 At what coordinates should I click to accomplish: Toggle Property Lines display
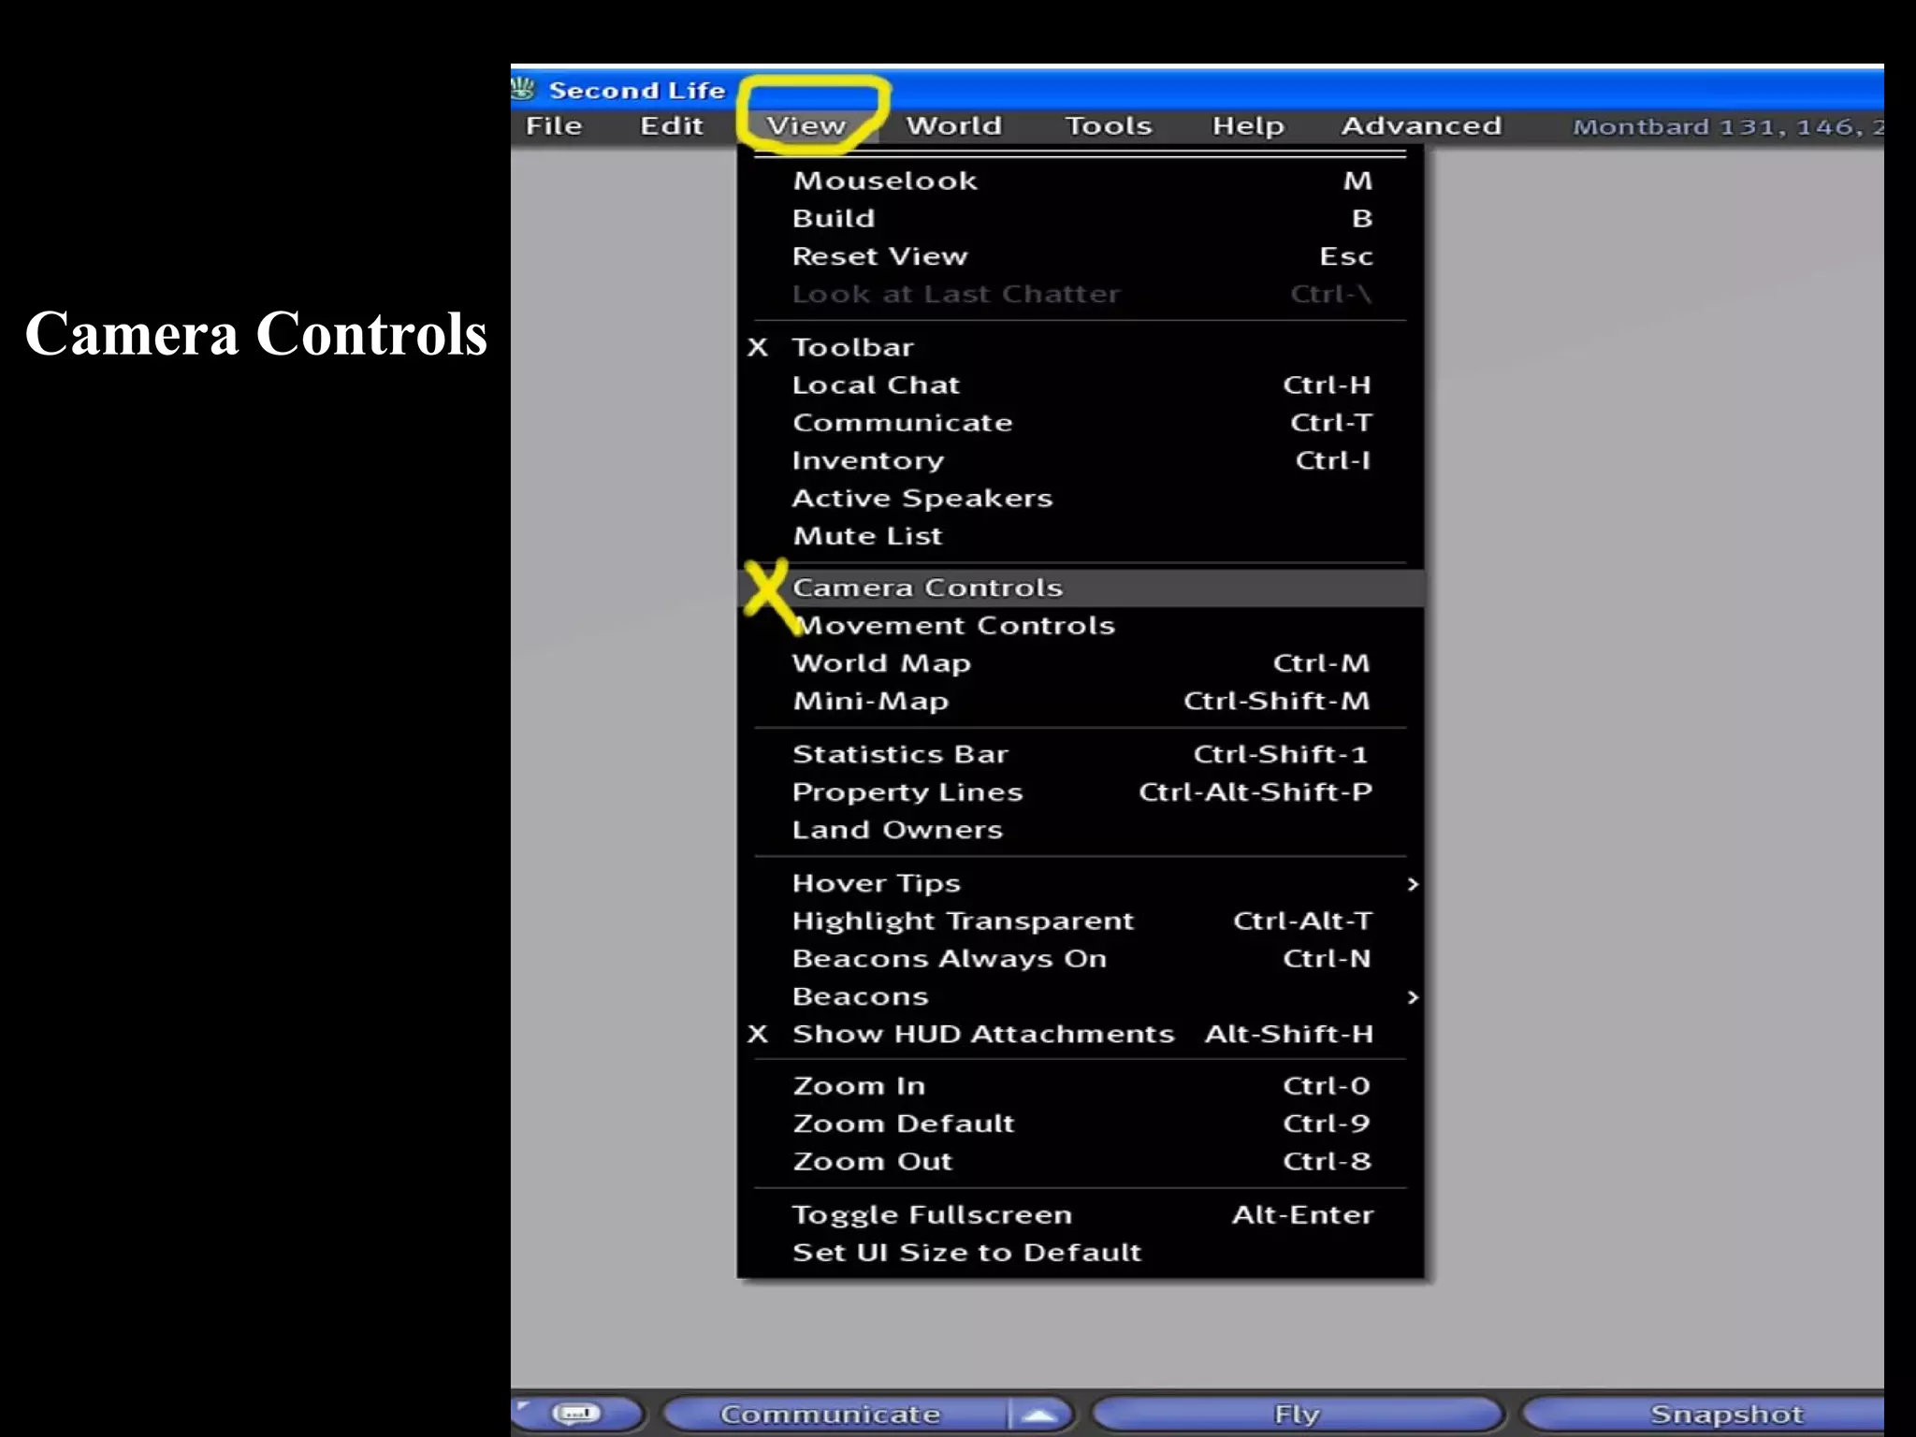(x=1081, y=791)
